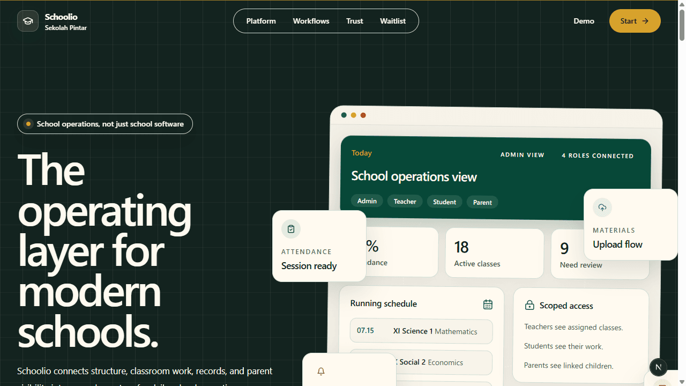This screenshot has width=686, height=386.
Task: Click the 'School operations view' heading
Action: 414,177
